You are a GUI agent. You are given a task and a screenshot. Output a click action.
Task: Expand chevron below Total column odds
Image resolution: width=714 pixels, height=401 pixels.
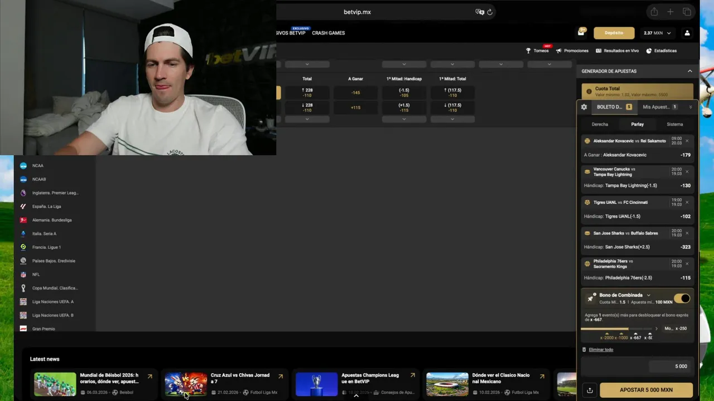pos(307,119)
